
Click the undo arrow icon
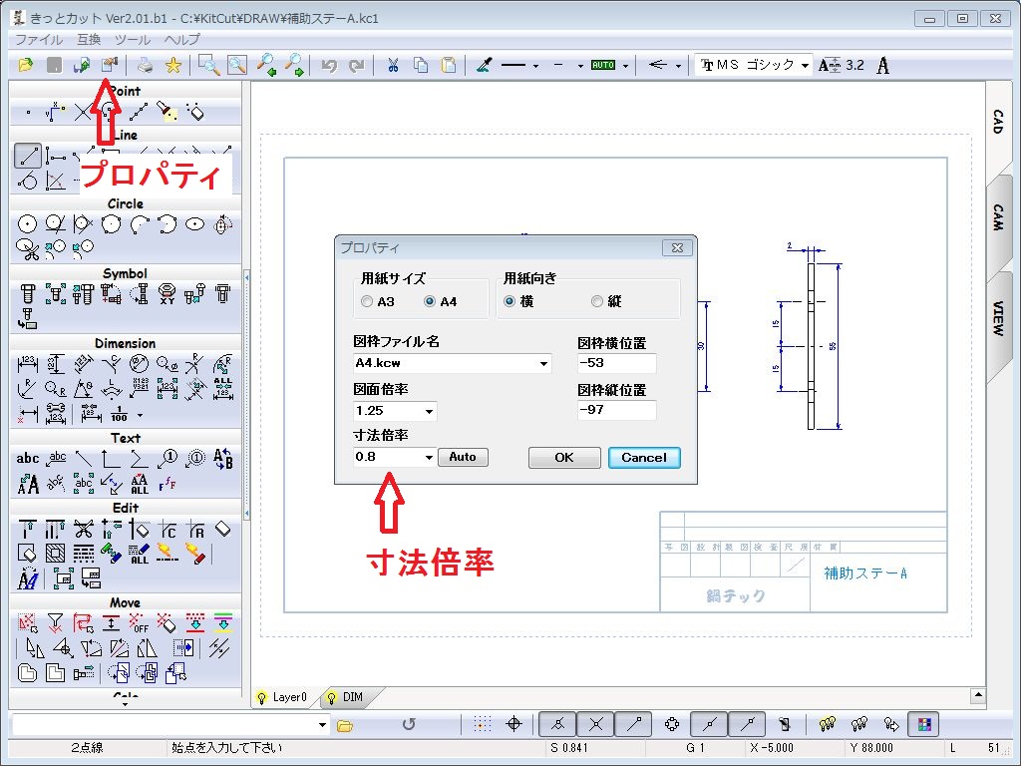329,65
